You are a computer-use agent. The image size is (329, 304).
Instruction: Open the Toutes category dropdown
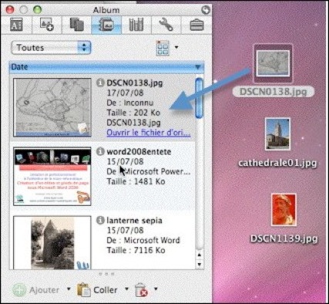(x=51, y=48)
